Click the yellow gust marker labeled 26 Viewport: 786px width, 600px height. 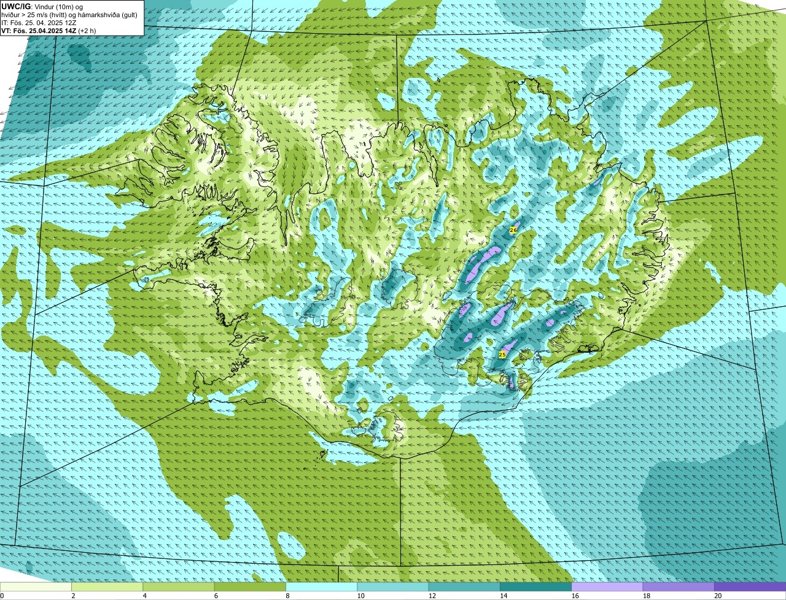(513, 230)
